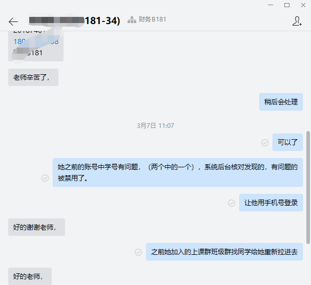Select the 可以了 message bubble
Viewport: 311px width, 285px height.
click(287, 142)
